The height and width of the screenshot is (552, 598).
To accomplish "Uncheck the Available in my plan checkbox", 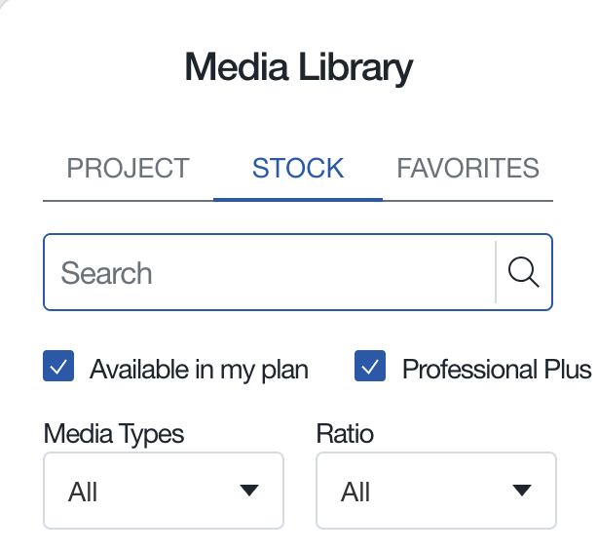I will [58, 368].
